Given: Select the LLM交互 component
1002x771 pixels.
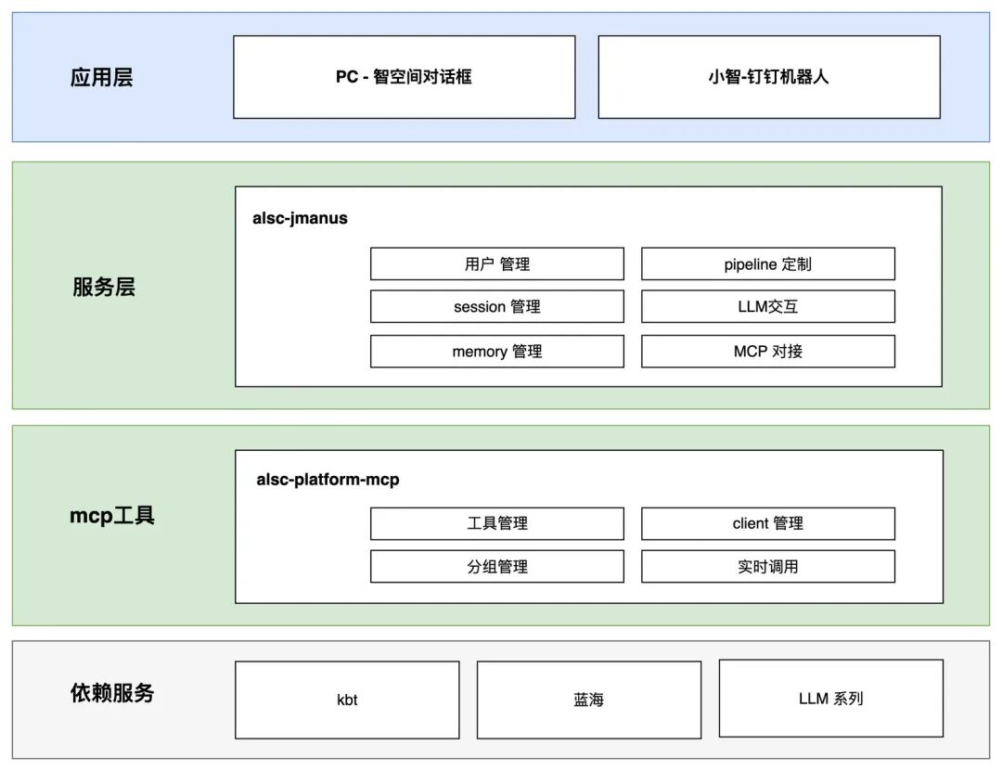Looking at the screenshot, I should pyautogui.click(x=767, y=306).
